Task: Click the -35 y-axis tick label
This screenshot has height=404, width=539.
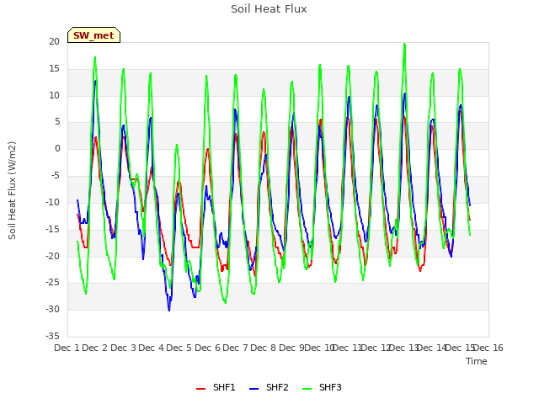Action: pyautogui.click(x=52, y=336)
